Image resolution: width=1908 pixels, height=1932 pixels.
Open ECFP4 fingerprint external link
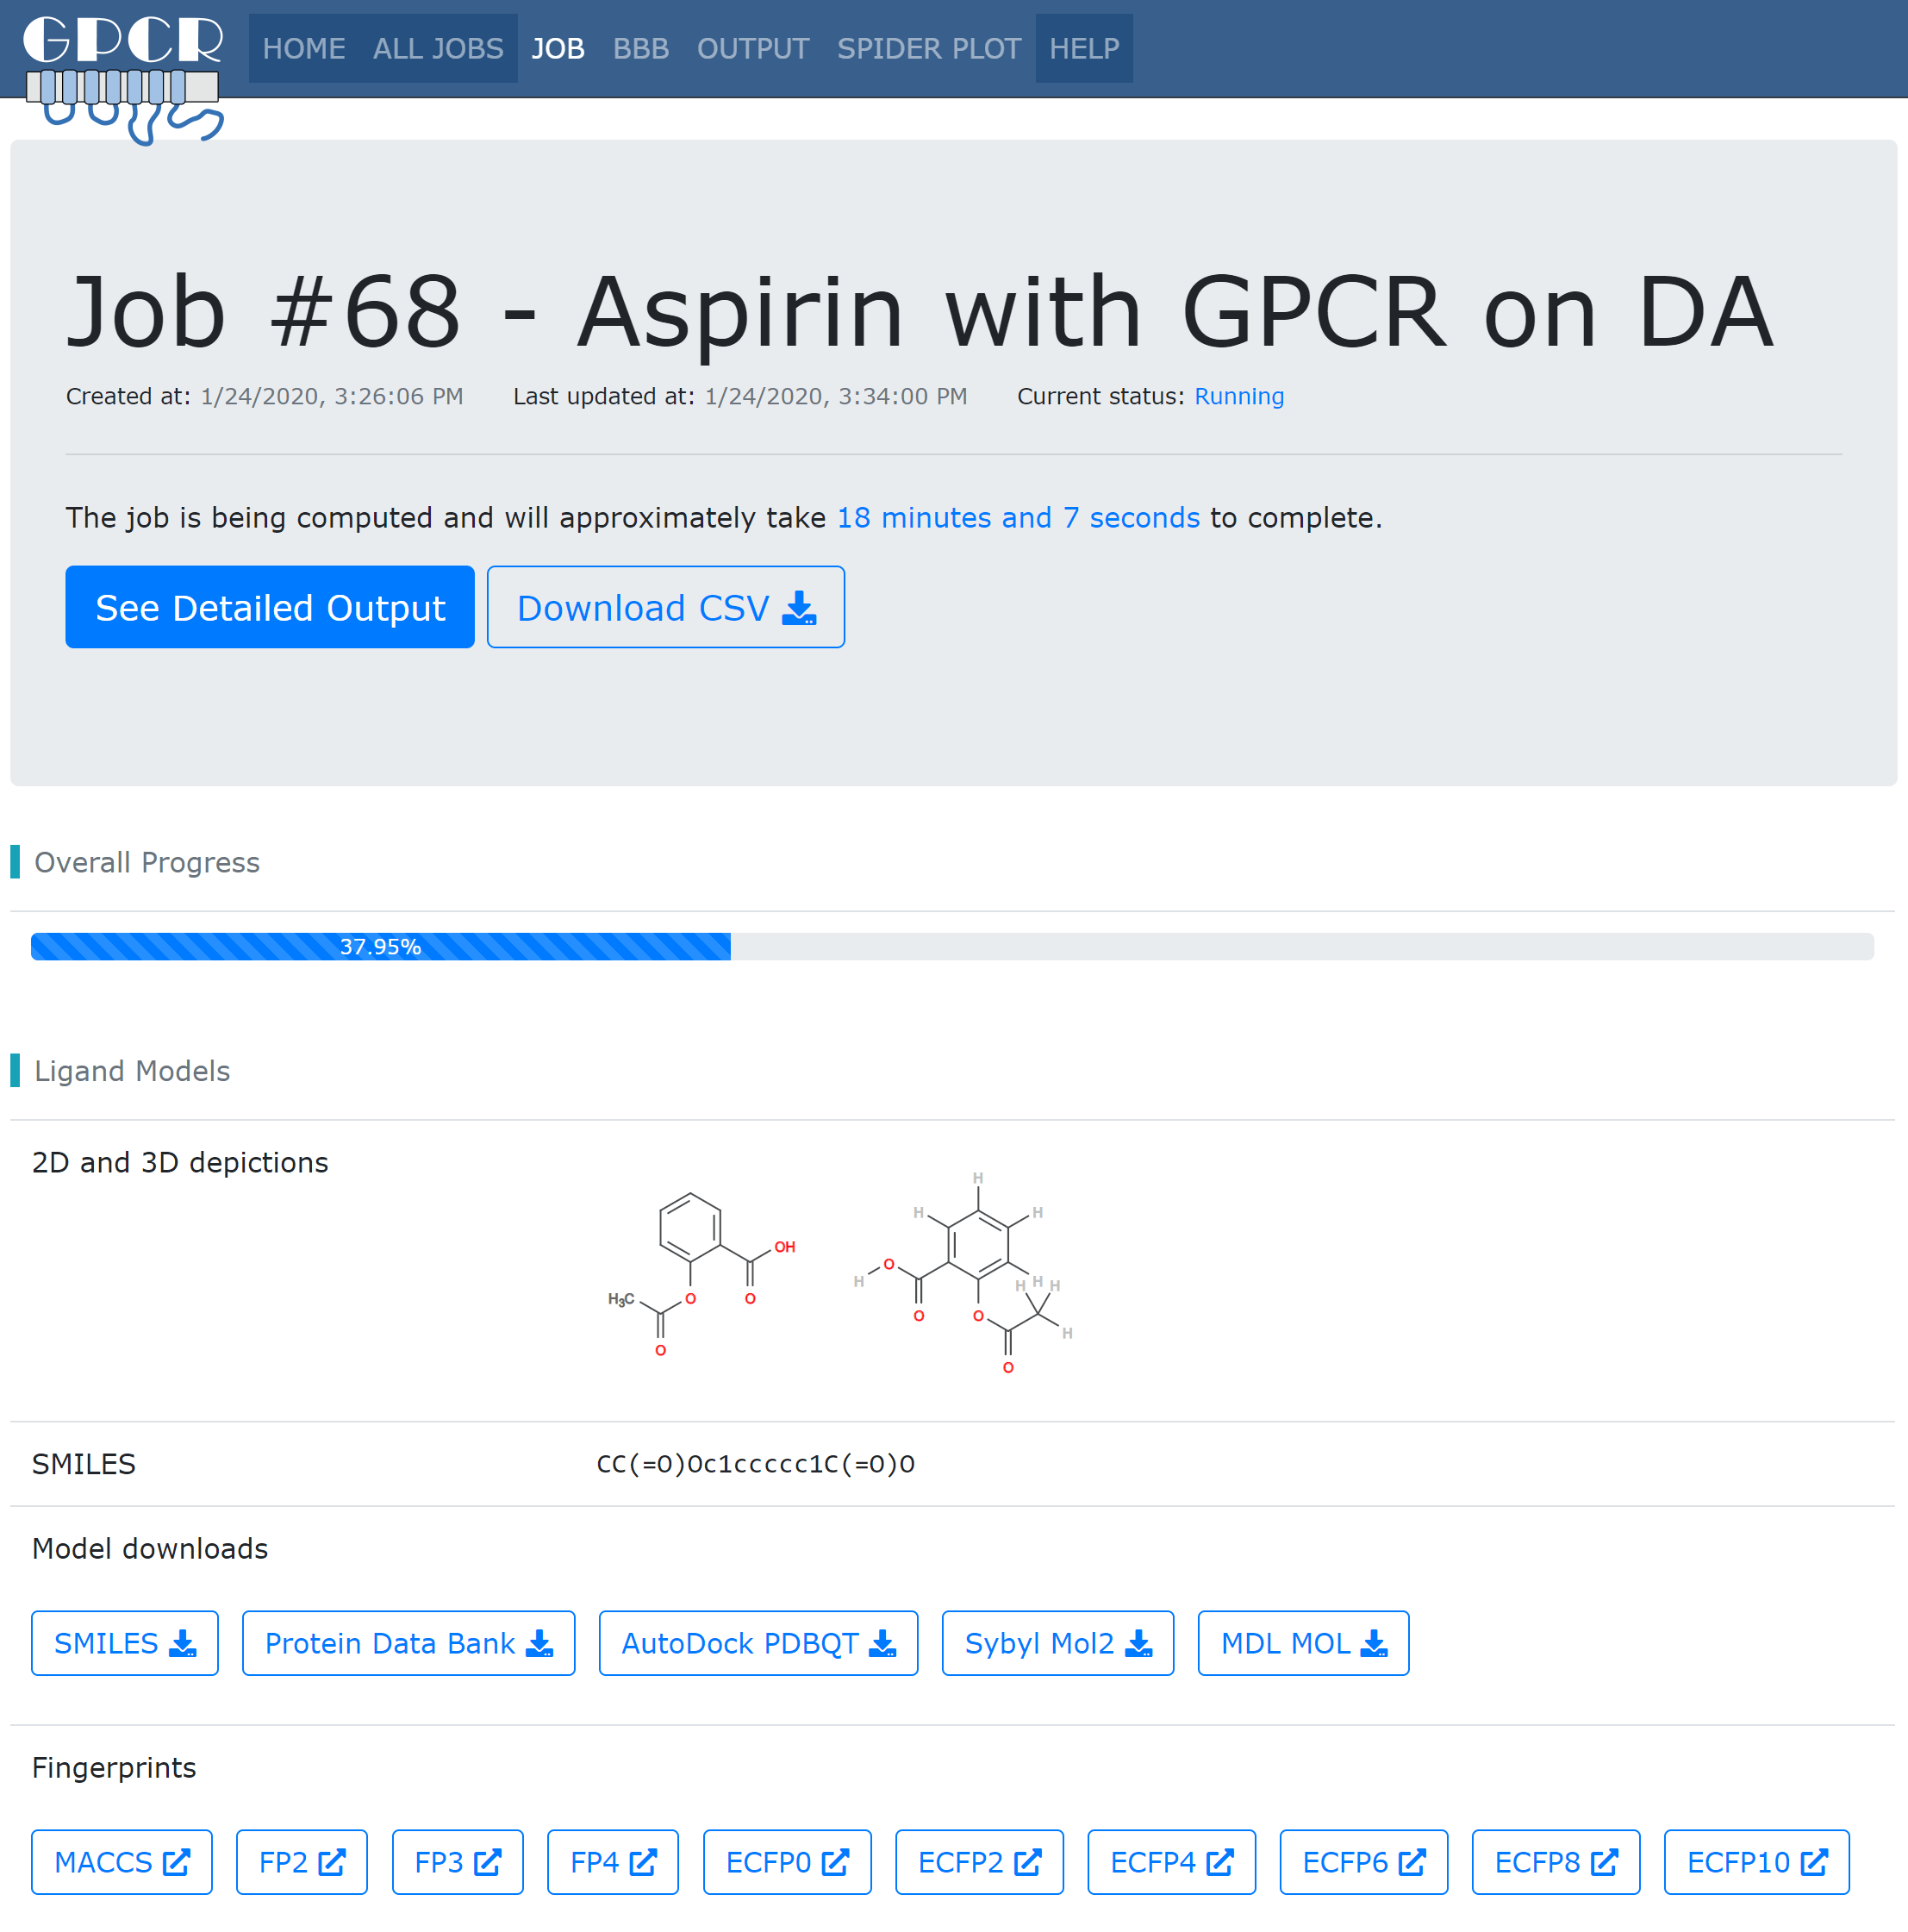click(x=1170, y=1862)
